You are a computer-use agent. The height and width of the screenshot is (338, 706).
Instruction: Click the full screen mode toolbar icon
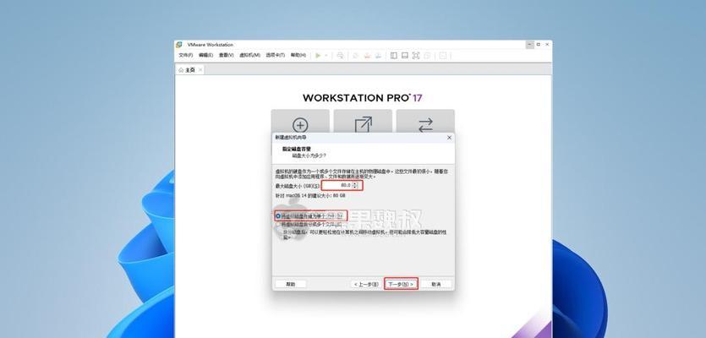[416, 56]
